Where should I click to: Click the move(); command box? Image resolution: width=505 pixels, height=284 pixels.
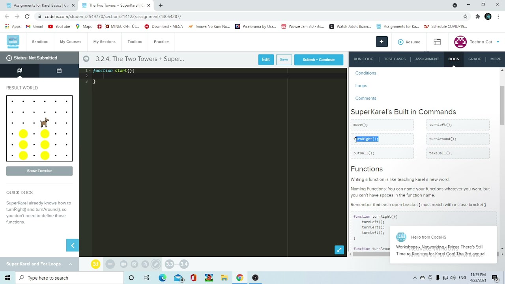(382, 125)
